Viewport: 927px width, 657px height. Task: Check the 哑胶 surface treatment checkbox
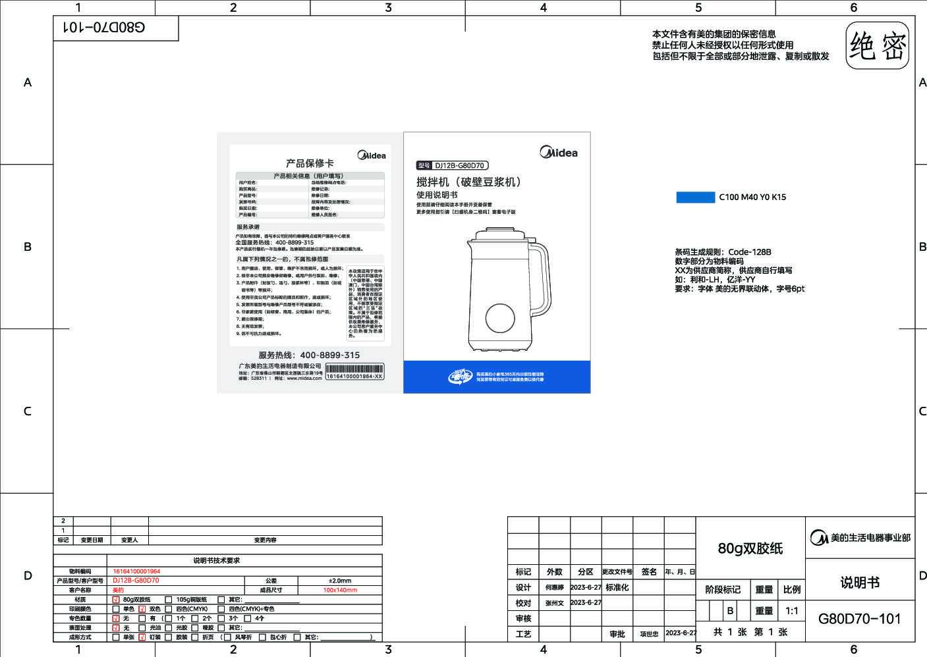tap(195, 628)
